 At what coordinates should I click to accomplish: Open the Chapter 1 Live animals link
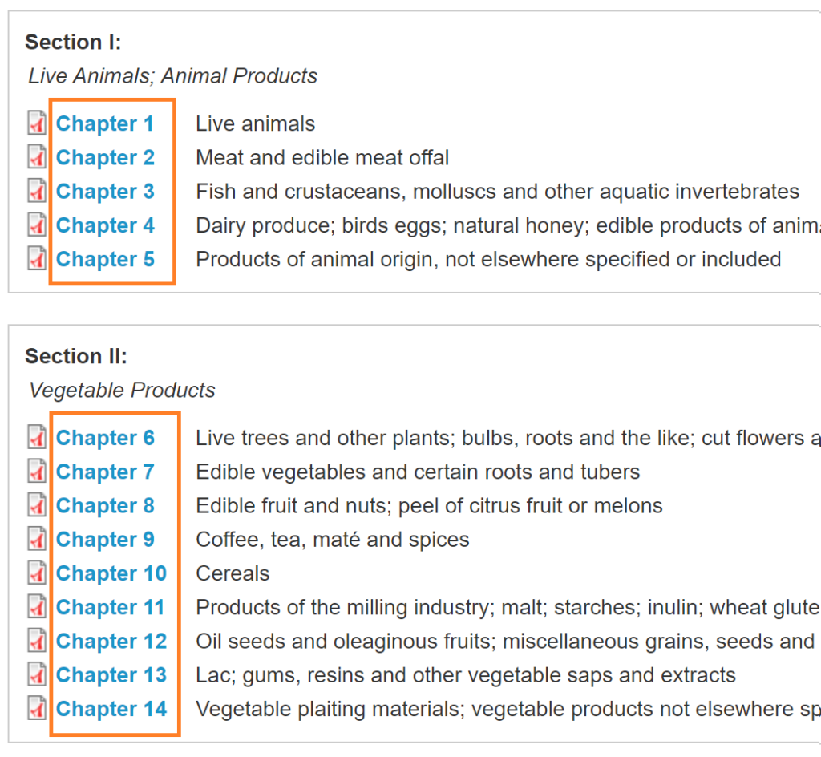[104, 124]
